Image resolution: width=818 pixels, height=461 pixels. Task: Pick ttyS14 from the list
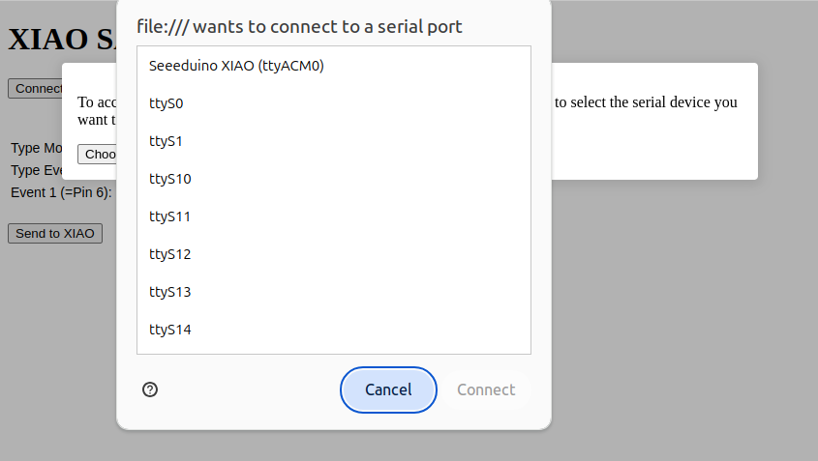[x=169, y=330]
